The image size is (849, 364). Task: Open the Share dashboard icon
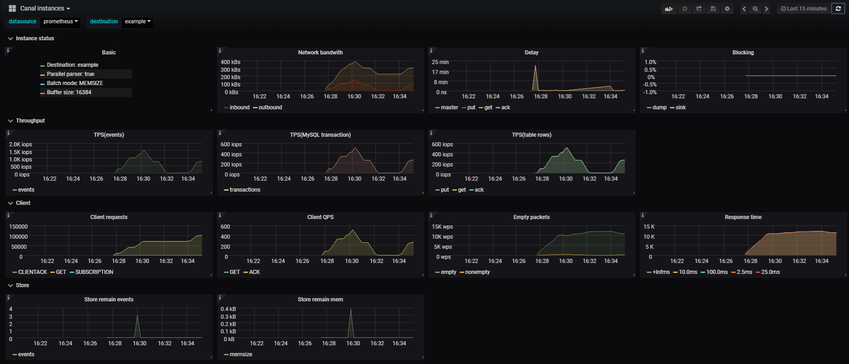pyautogui.click(x=699, y=9)
